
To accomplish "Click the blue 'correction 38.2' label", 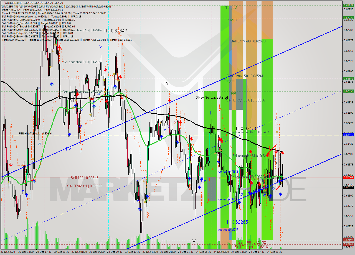I will (228, 172).
